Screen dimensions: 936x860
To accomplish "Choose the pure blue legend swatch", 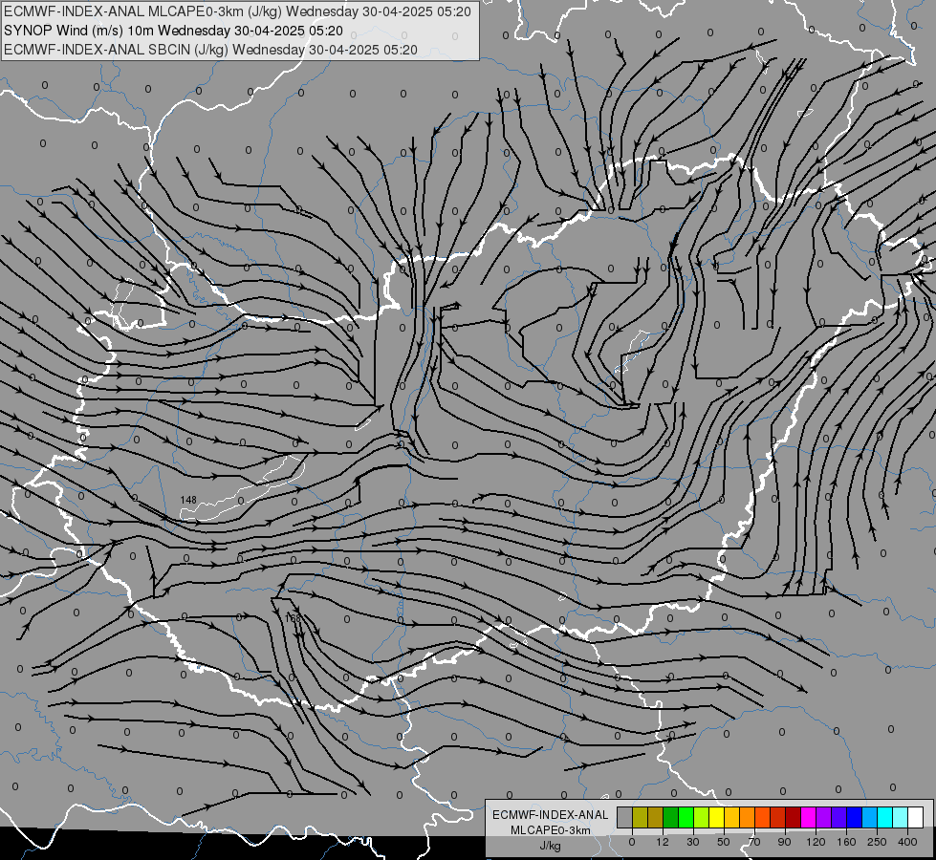I will point(854,817).
